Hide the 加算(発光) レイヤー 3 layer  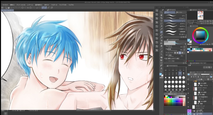[x=188, y=98]
